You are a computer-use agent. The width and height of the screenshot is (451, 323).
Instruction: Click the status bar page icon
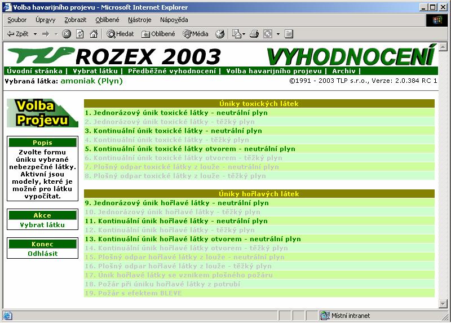(7, 316)
